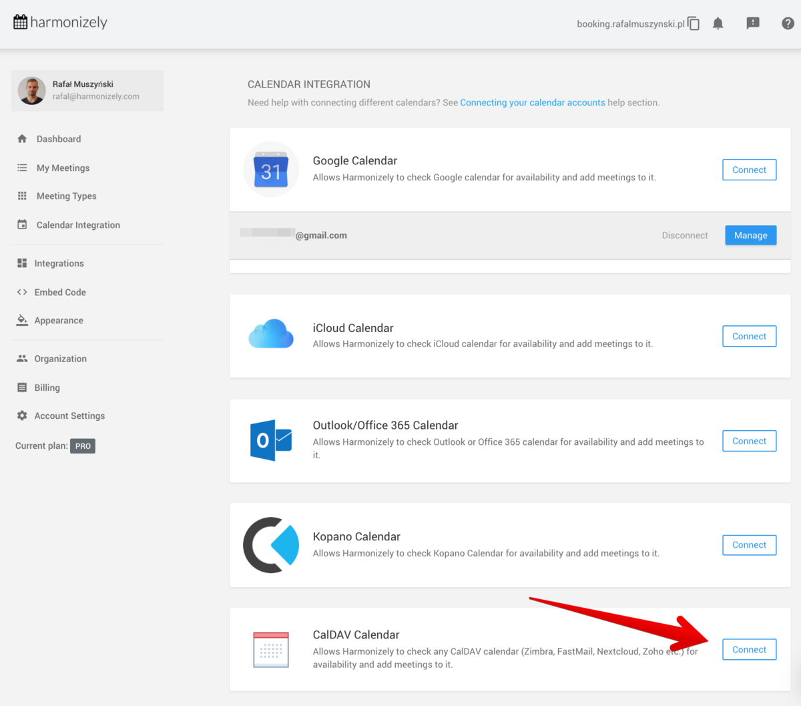This screenshot has width=801, height=706.
Task: Select Embed Code in sidebar
Action: tap(60, 292)
